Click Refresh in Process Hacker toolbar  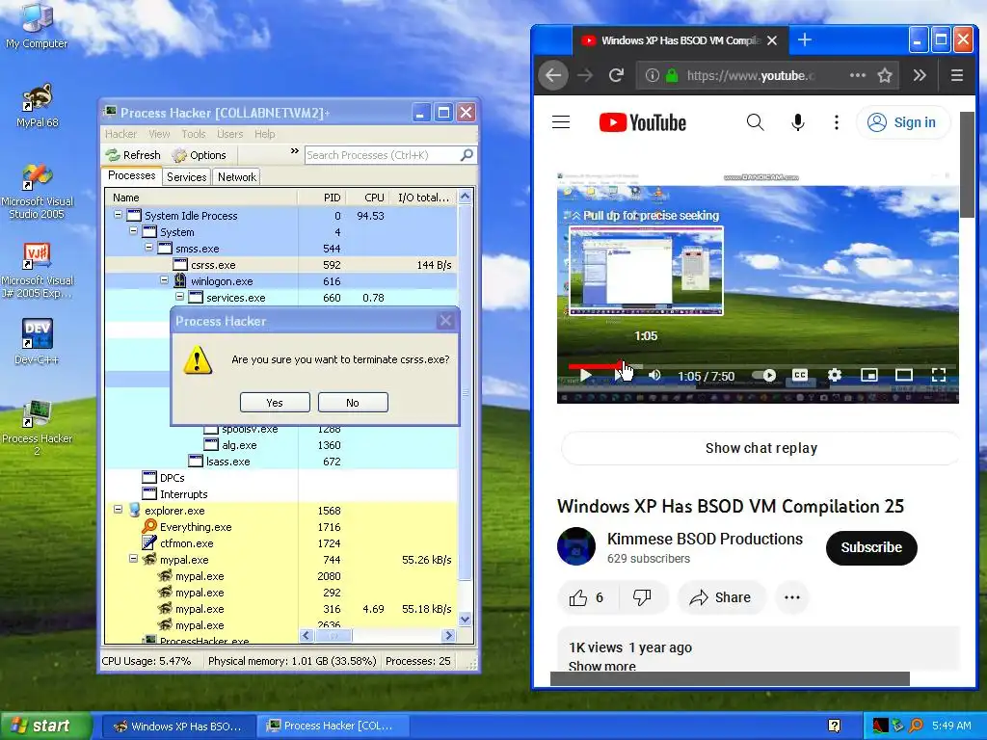click(x=133, y=155)
